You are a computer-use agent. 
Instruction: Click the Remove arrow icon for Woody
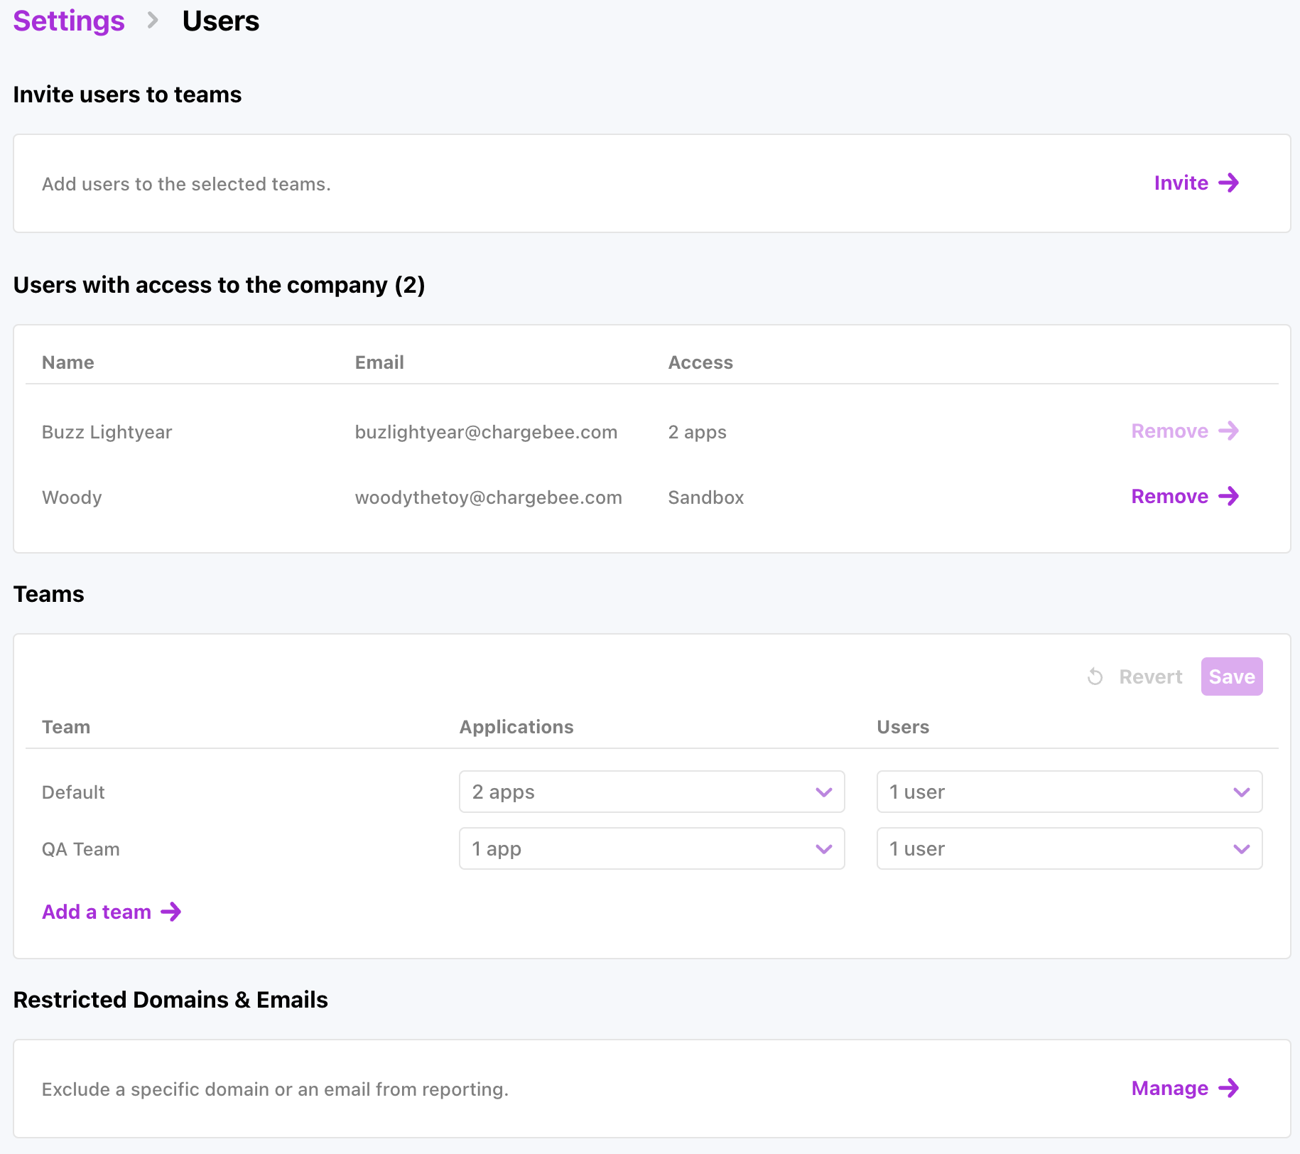pos(1228,497)
